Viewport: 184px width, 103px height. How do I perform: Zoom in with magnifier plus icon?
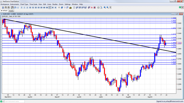(105, 7)
